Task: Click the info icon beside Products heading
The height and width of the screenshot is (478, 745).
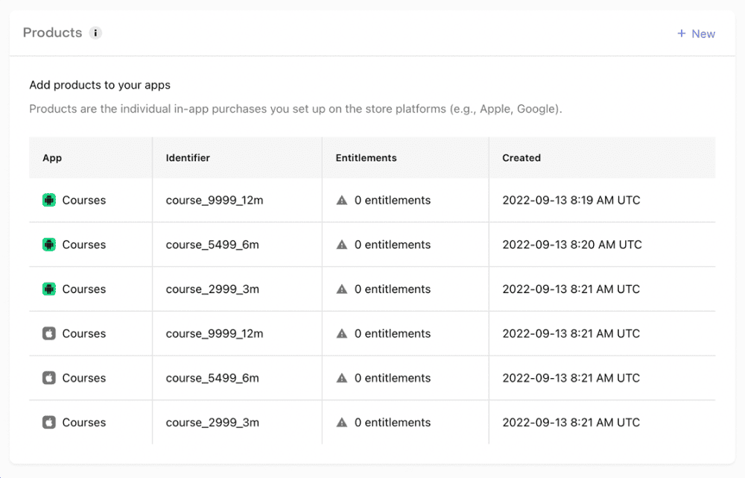Action: tap(95, 33)
